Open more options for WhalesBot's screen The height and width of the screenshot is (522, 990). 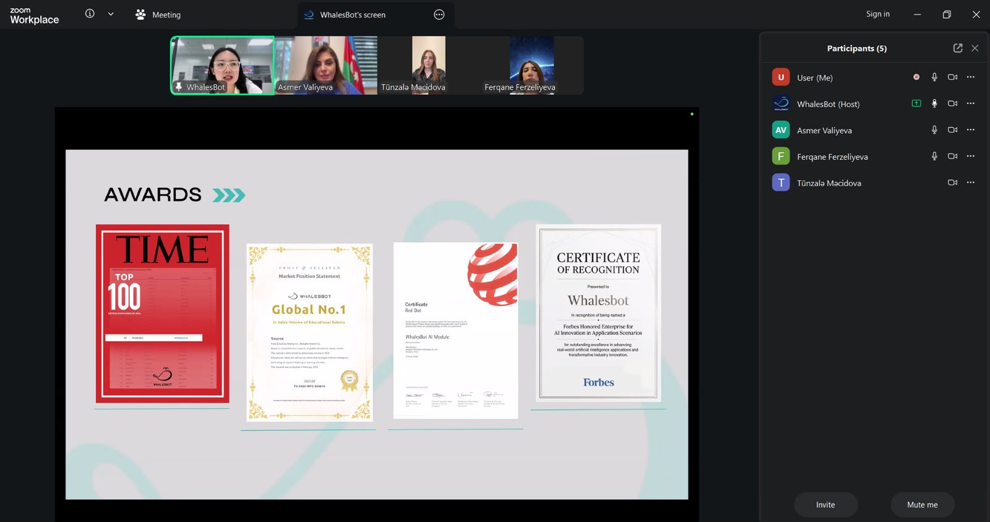[439, 15]
